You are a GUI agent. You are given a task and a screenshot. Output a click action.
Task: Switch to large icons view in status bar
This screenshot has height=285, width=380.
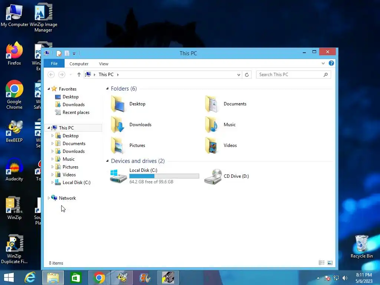point(330,263)
